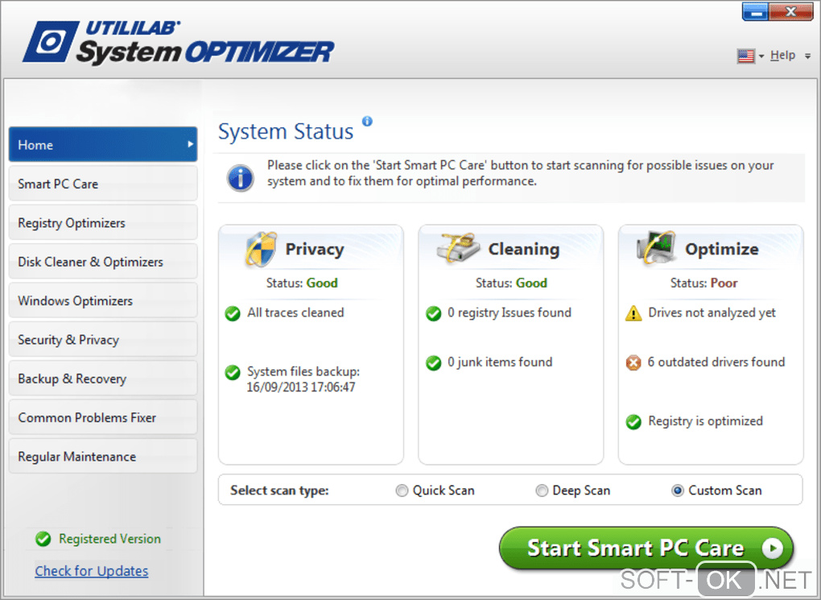The height and width of the screenshot is (600, 821).
Task: Minimize the System Optimizer window
Action: coord(756,11)
